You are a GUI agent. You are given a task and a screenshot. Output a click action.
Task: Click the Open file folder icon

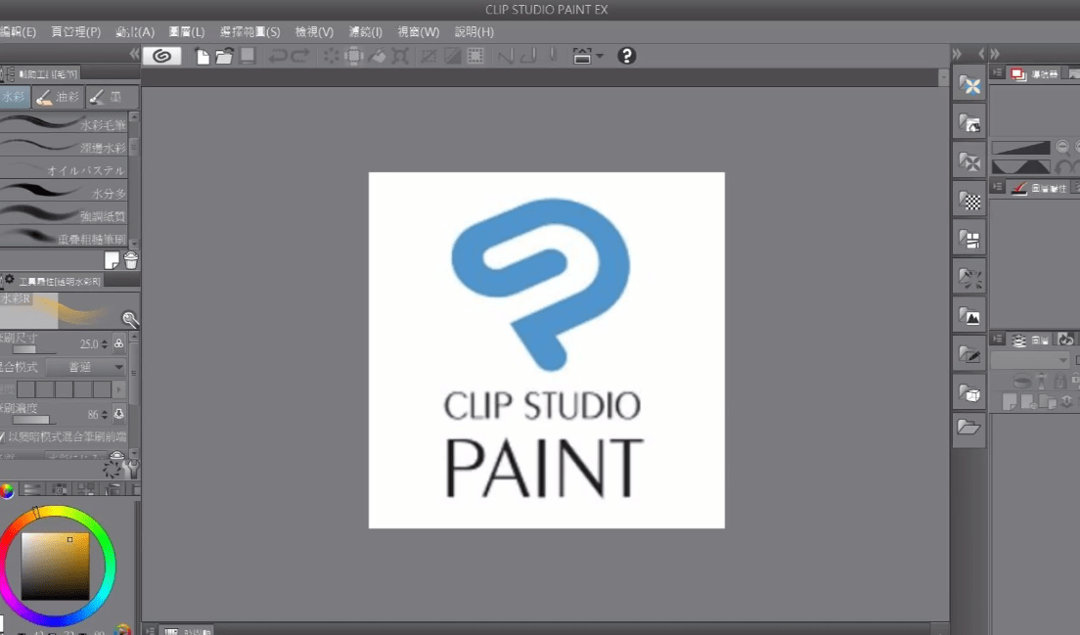[224, 56]
